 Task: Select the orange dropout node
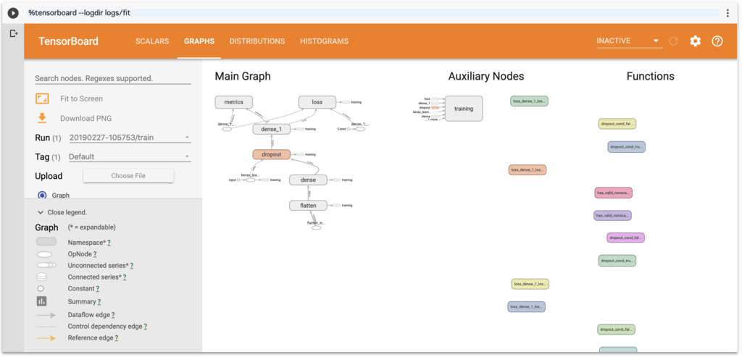pos(272,154)
